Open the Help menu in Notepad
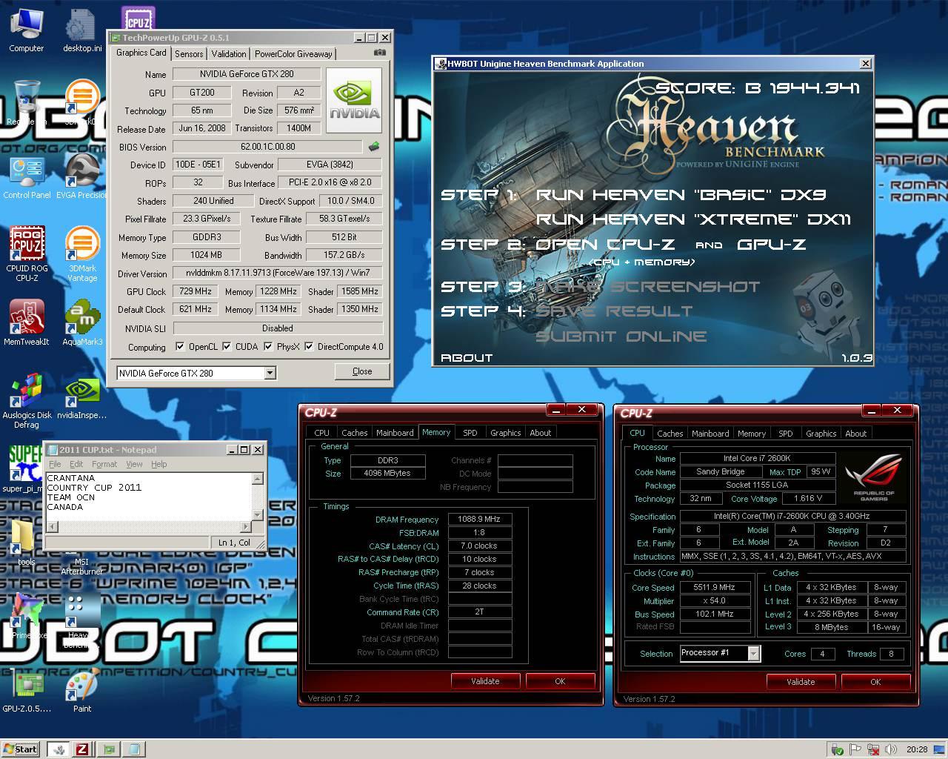Image resolution: width=948 pixels, height=759 pixels. pyautogui.click(x=159, y=464)
